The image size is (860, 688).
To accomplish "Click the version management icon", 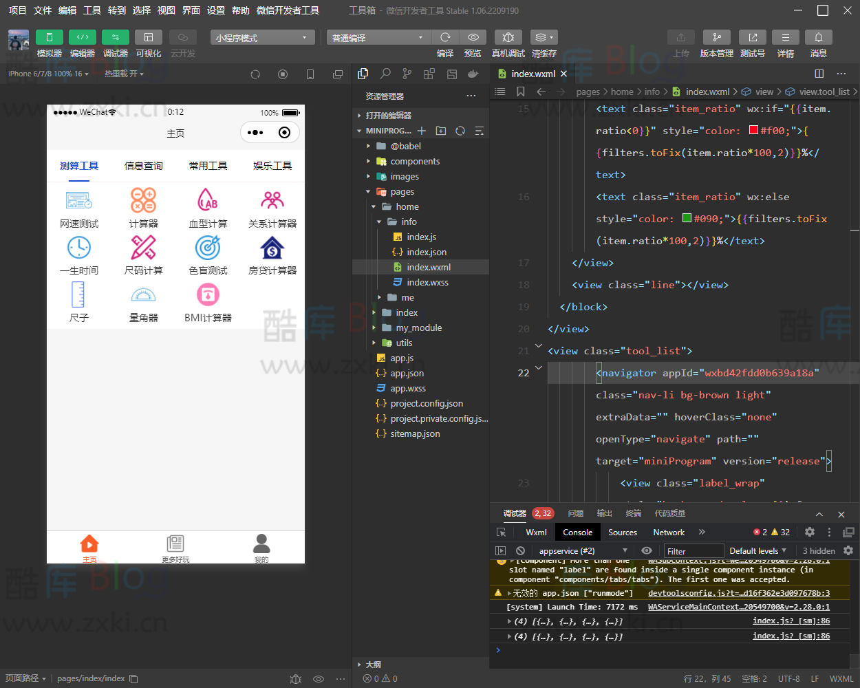I will click(x=716, y=37).
